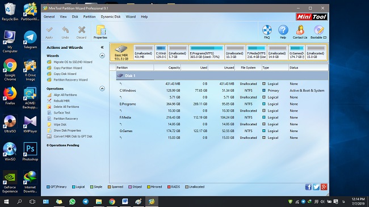Open MiniTool Google Plus icon

coord(324,187)
